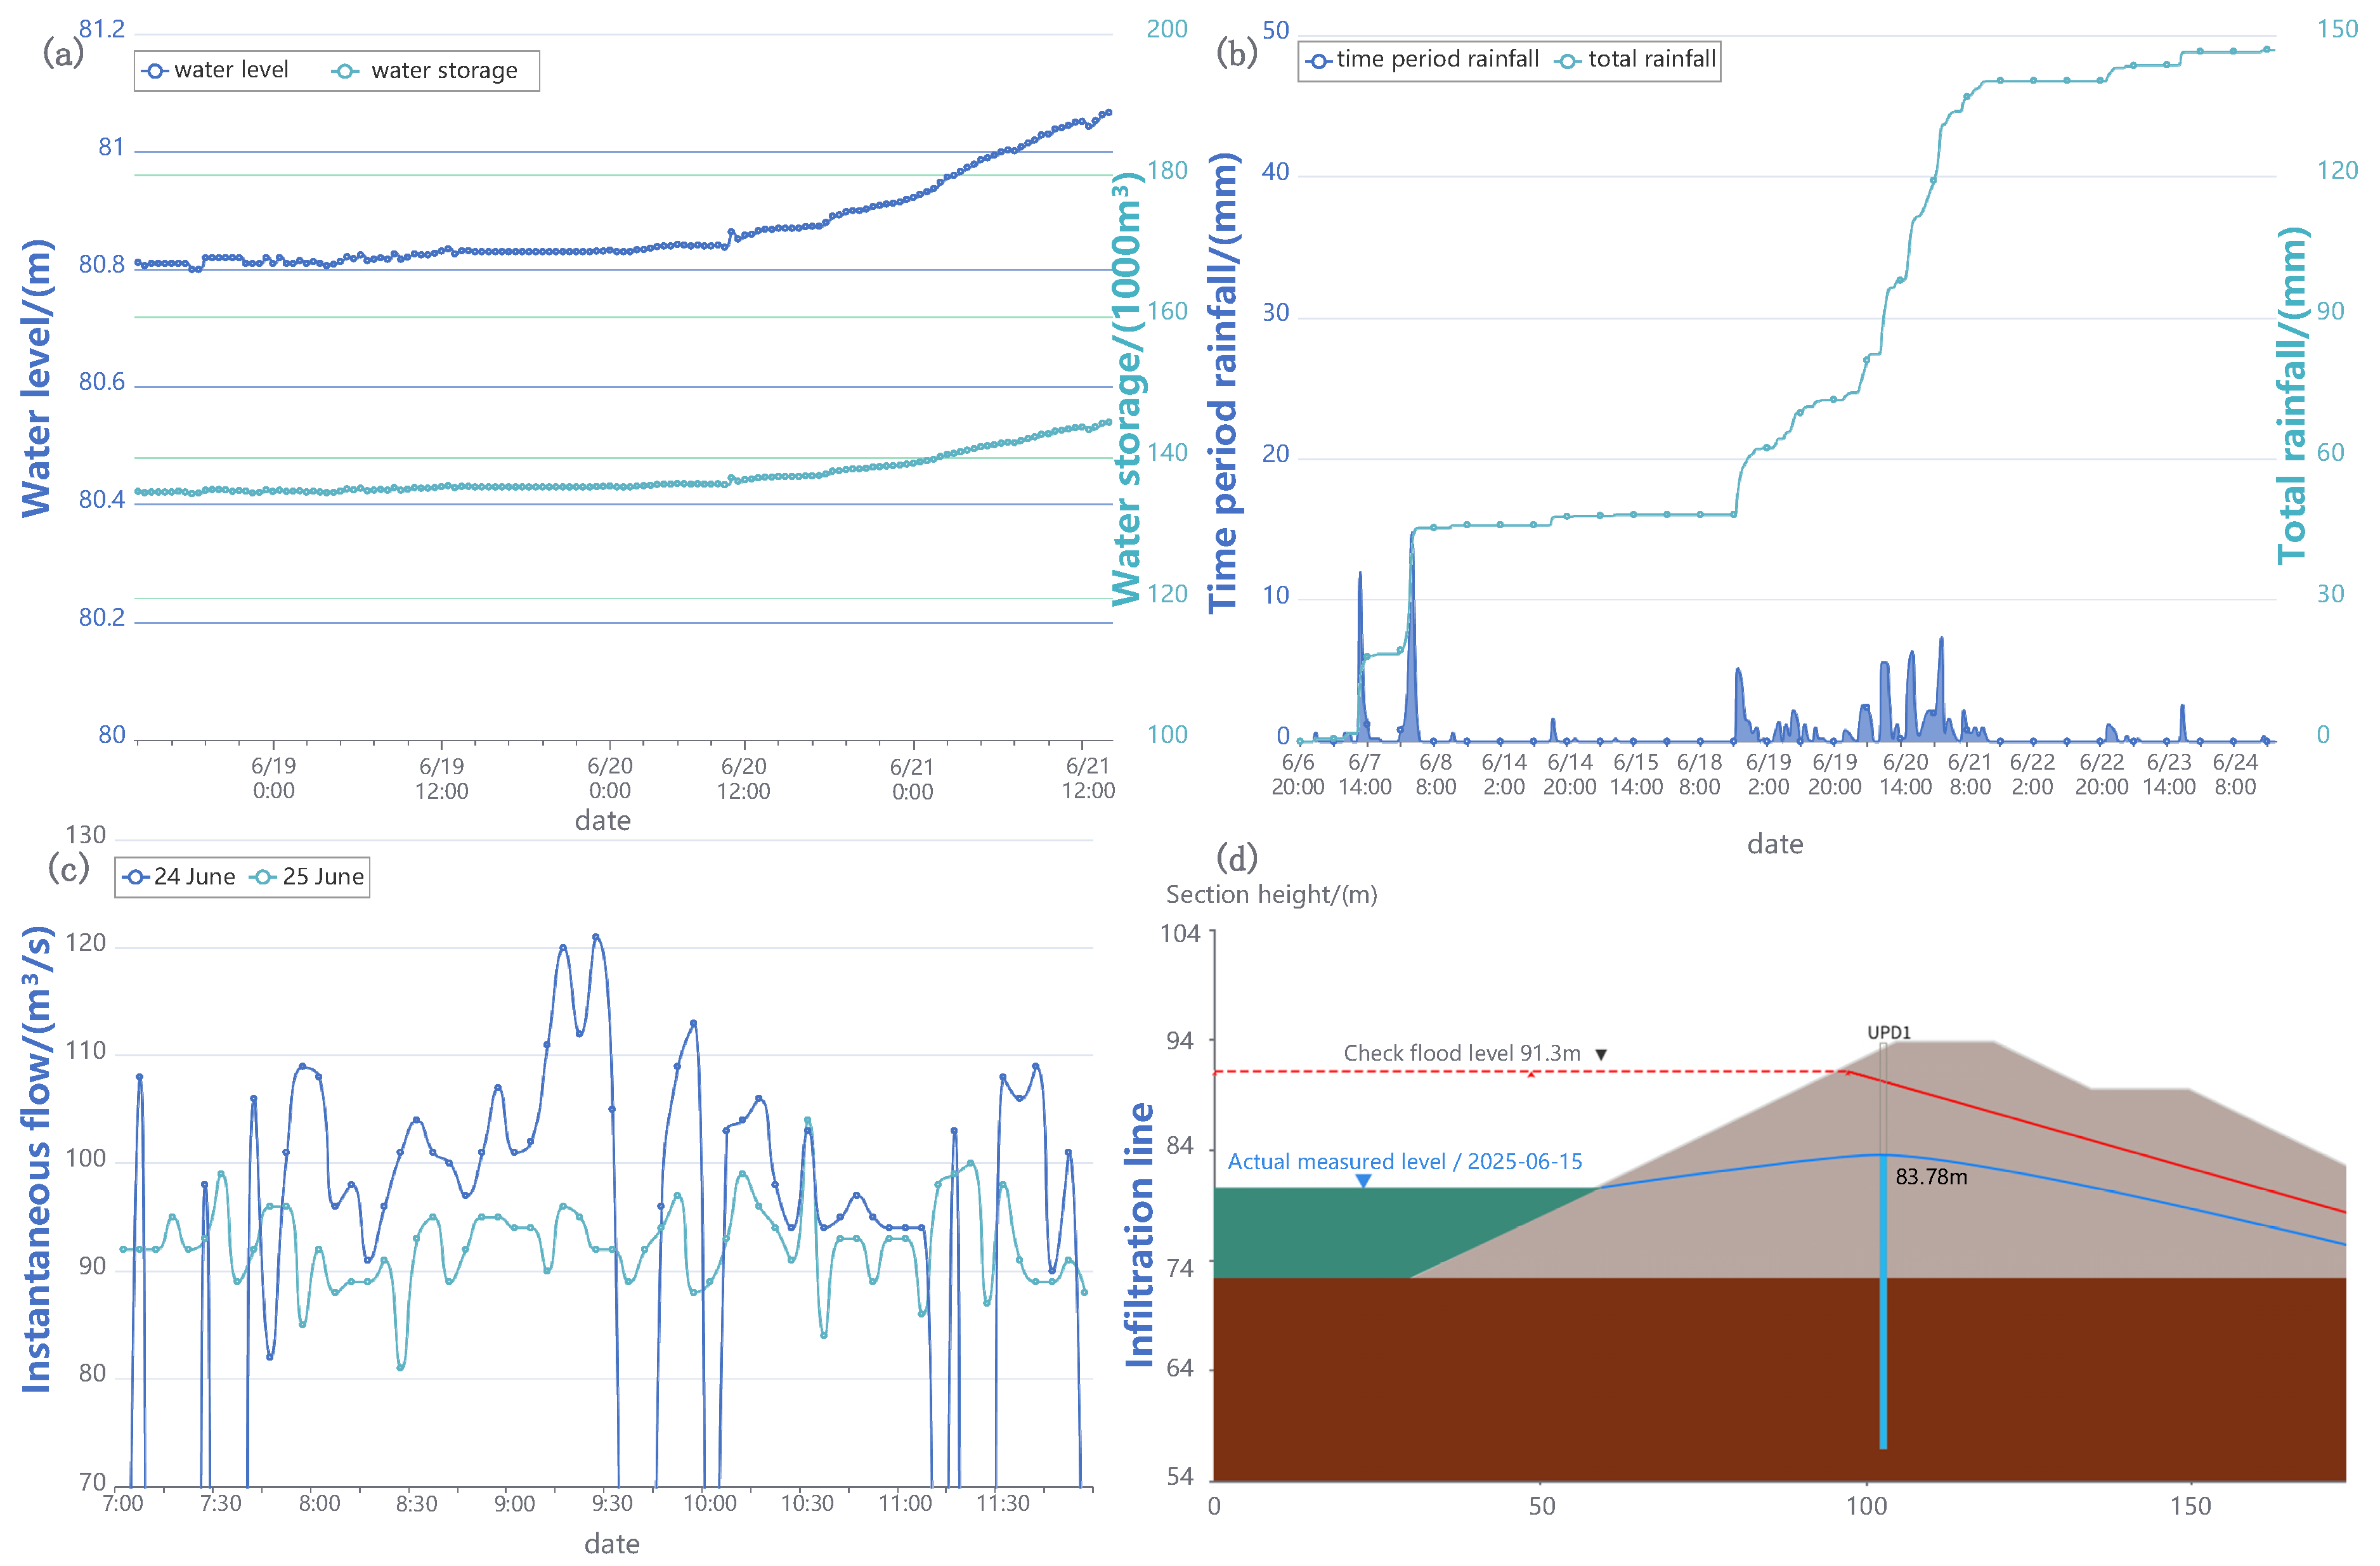Click the 83.78m value label
Screen dimensions: 2380x1566
(1931, 1177)
